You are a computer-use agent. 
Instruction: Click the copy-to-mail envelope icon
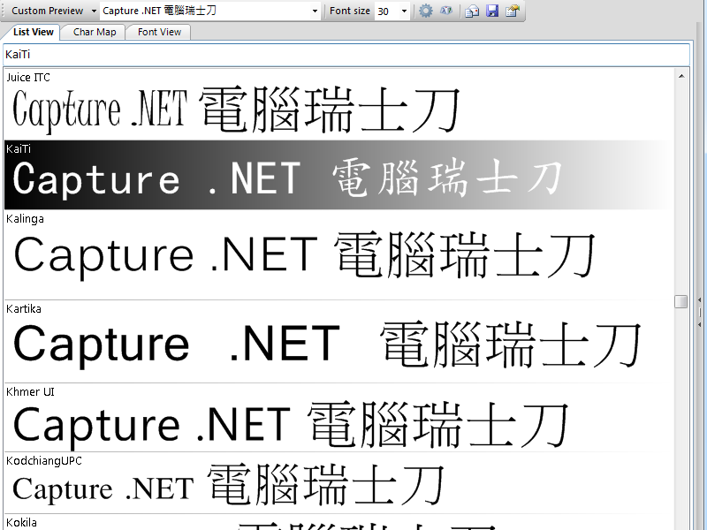tap(472, 11)
